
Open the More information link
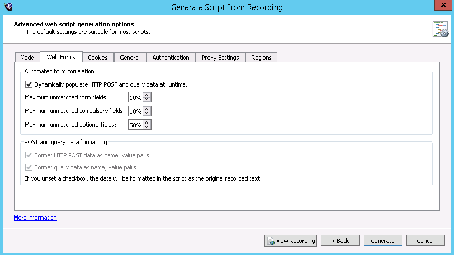(x=35, y=218)
